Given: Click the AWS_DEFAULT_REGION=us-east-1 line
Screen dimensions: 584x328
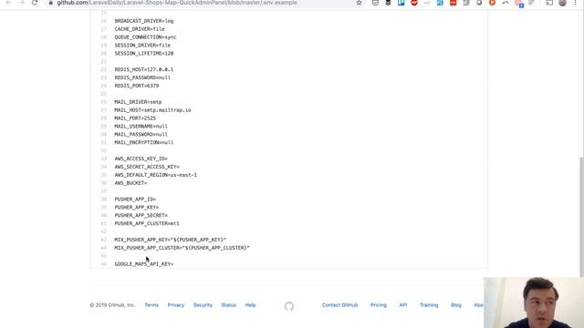Looking at the screenshot, I should (x=156, y=175).
